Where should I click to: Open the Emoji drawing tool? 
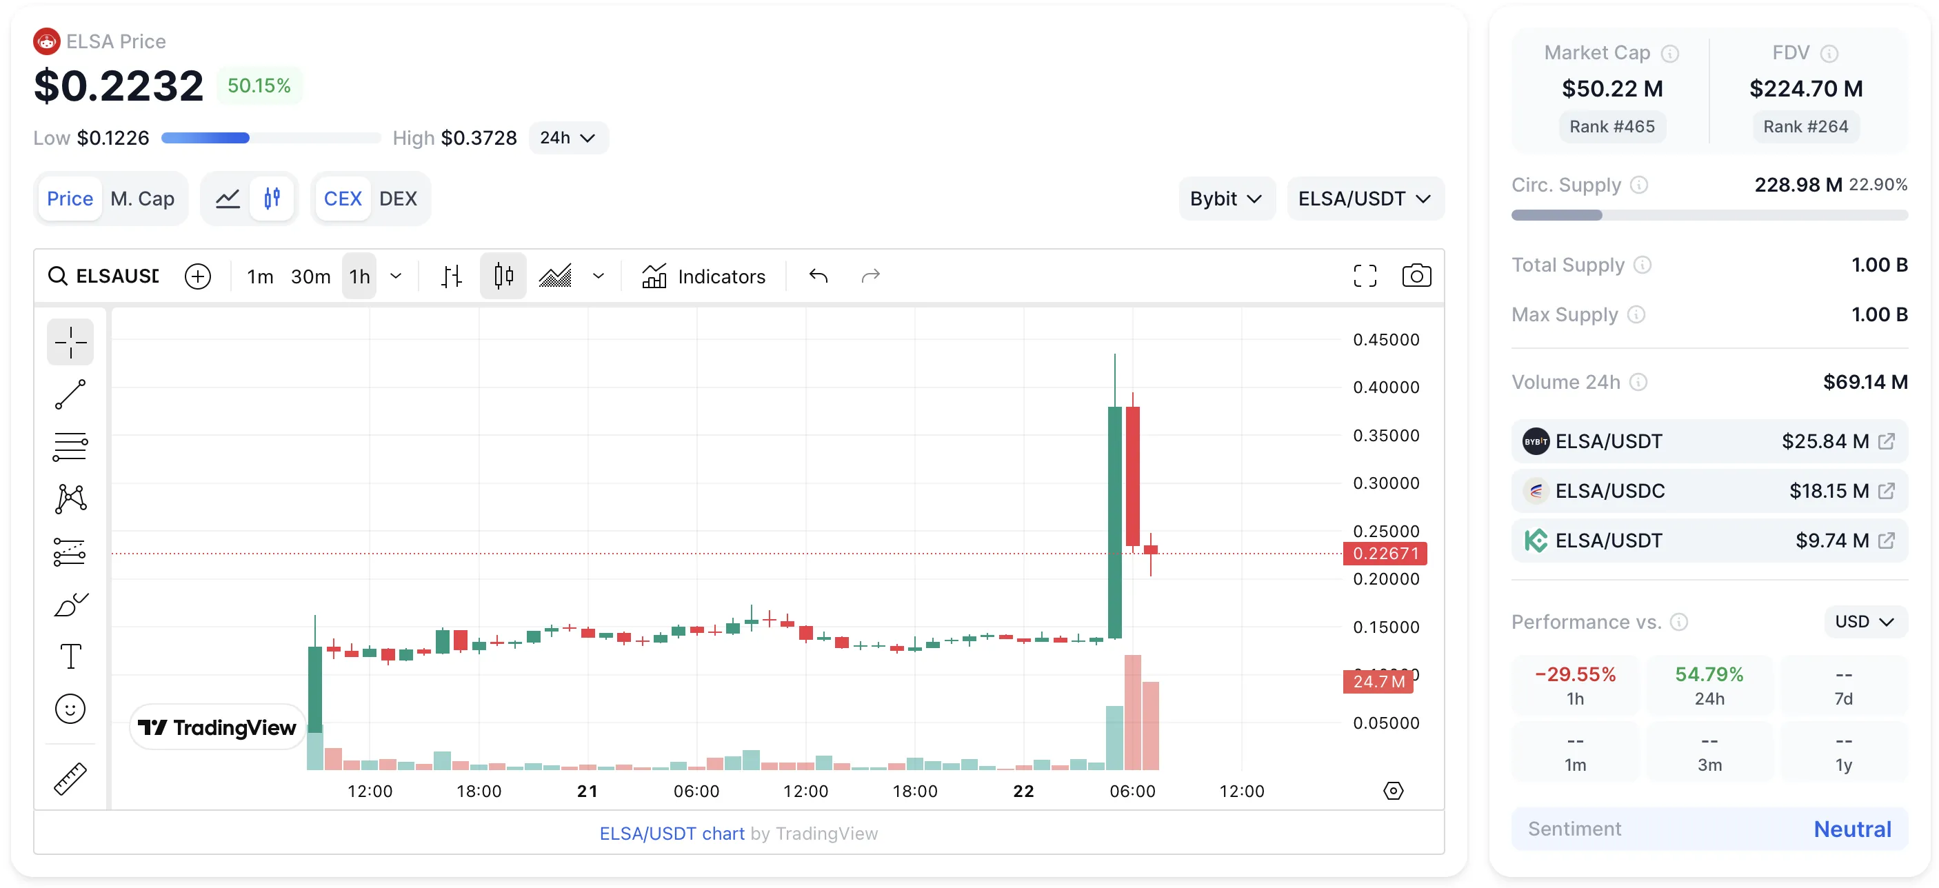pyautogui.click(x=70, y=708)
